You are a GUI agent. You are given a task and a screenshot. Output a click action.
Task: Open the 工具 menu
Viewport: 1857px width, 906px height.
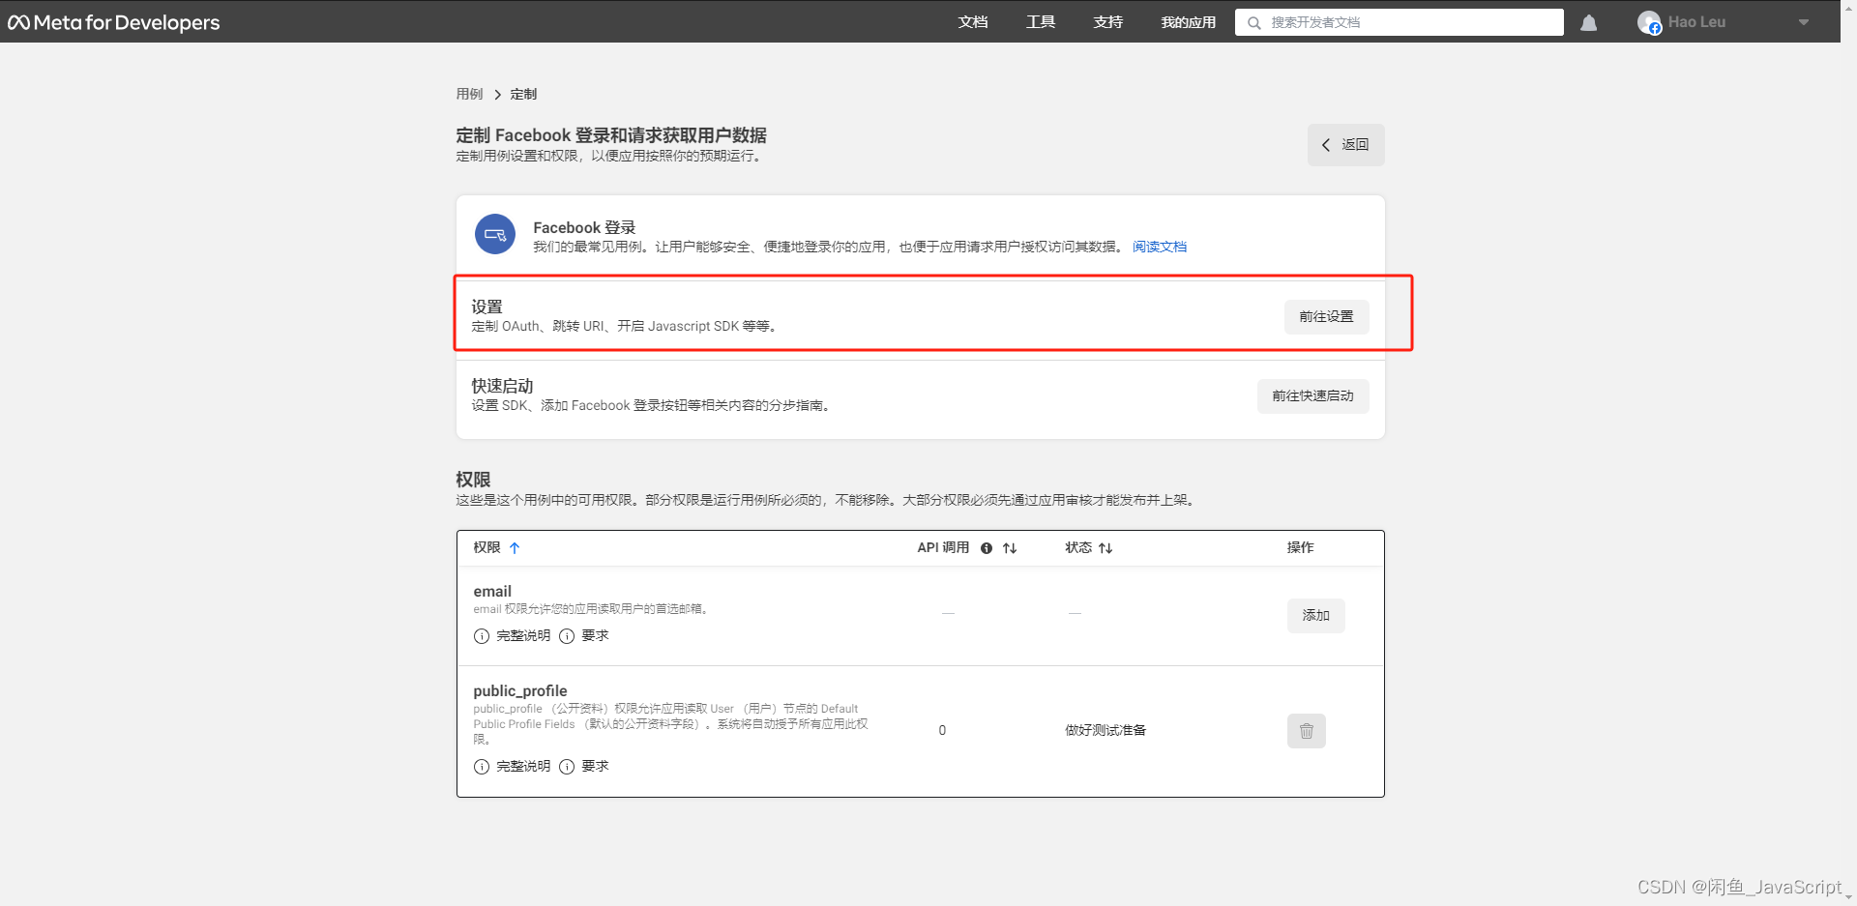tap(1041, 22)
